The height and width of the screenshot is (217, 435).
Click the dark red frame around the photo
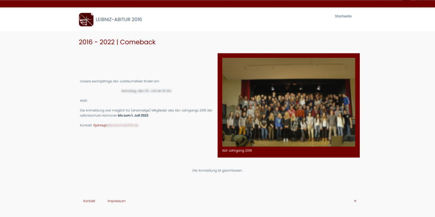tap(220, 104)
